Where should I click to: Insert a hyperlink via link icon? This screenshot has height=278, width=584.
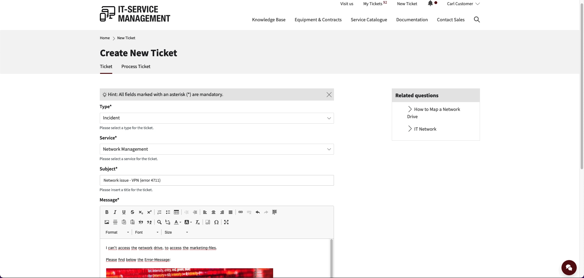point(241,212)
